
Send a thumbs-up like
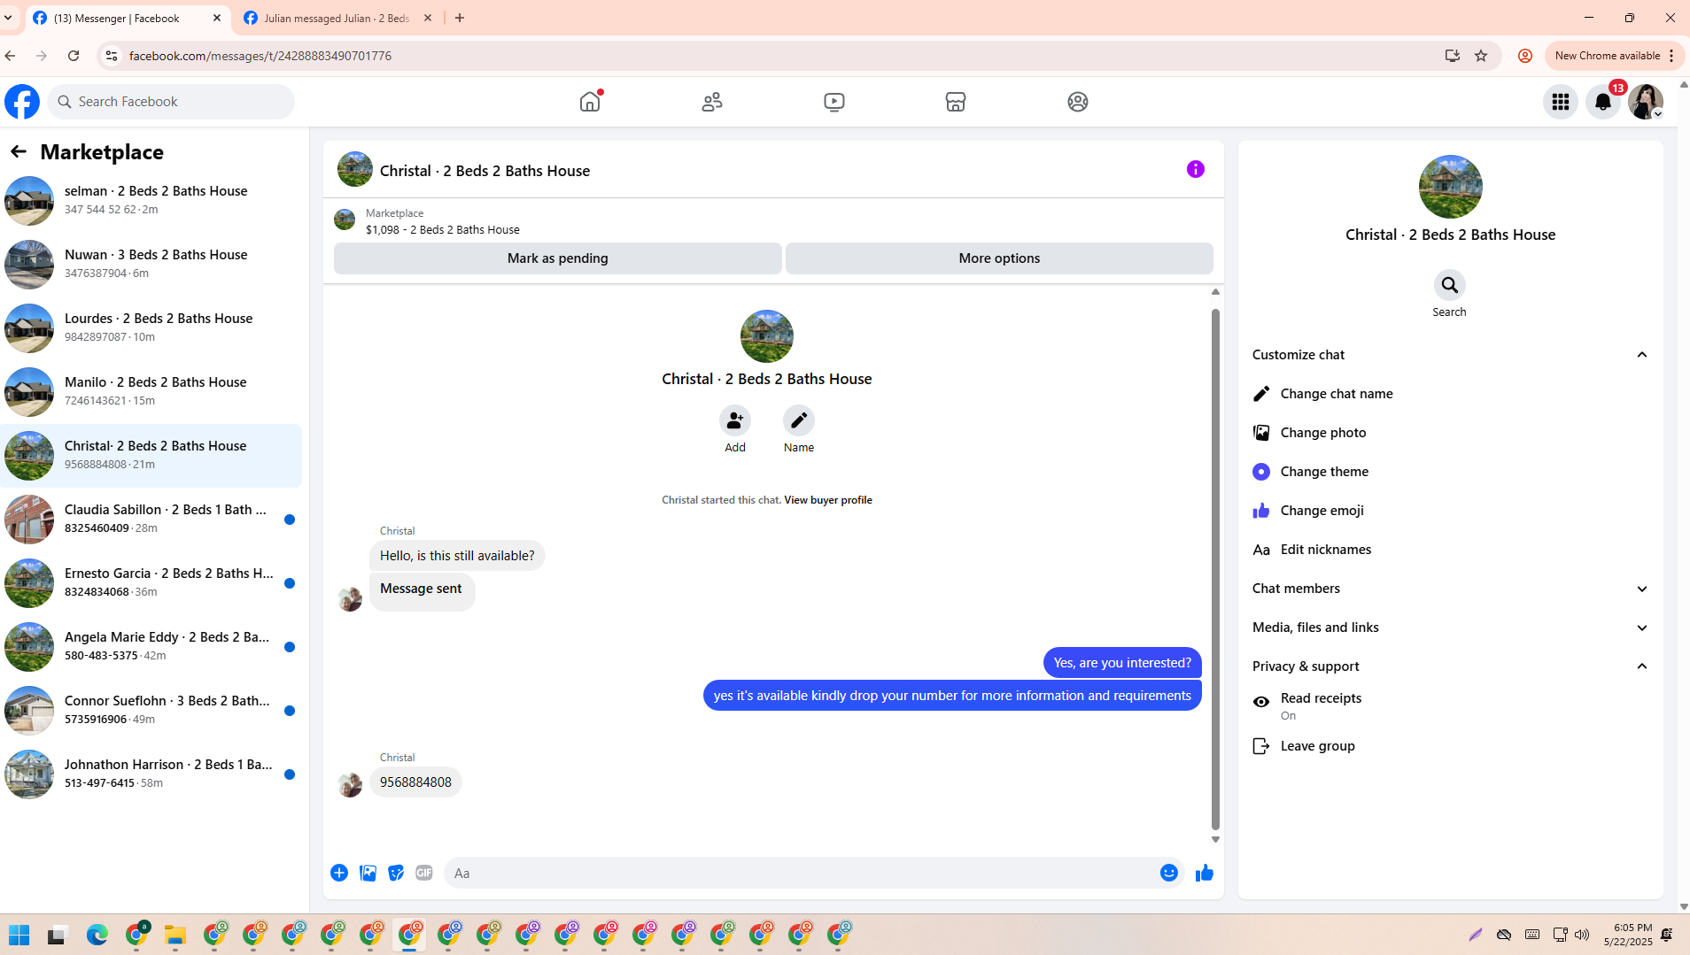1205,873
